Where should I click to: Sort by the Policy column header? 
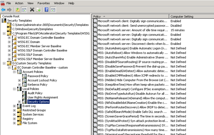point(130,16)
